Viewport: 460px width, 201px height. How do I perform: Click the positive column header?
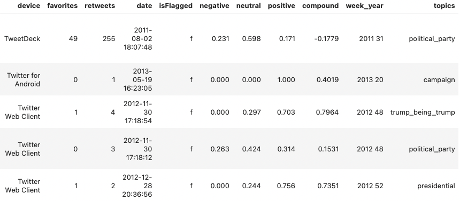[x=281, y=6]
